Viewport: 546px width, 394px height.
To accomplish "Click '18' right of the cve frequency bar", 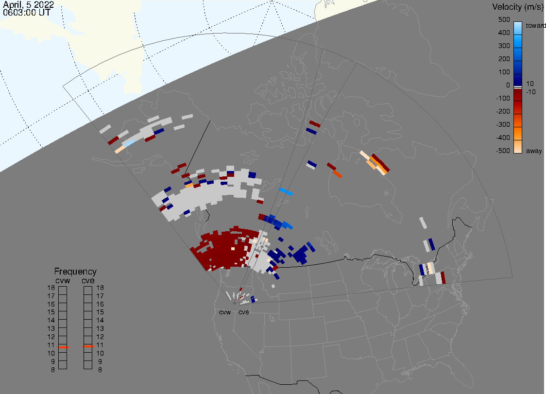I will tap(100, 288).
